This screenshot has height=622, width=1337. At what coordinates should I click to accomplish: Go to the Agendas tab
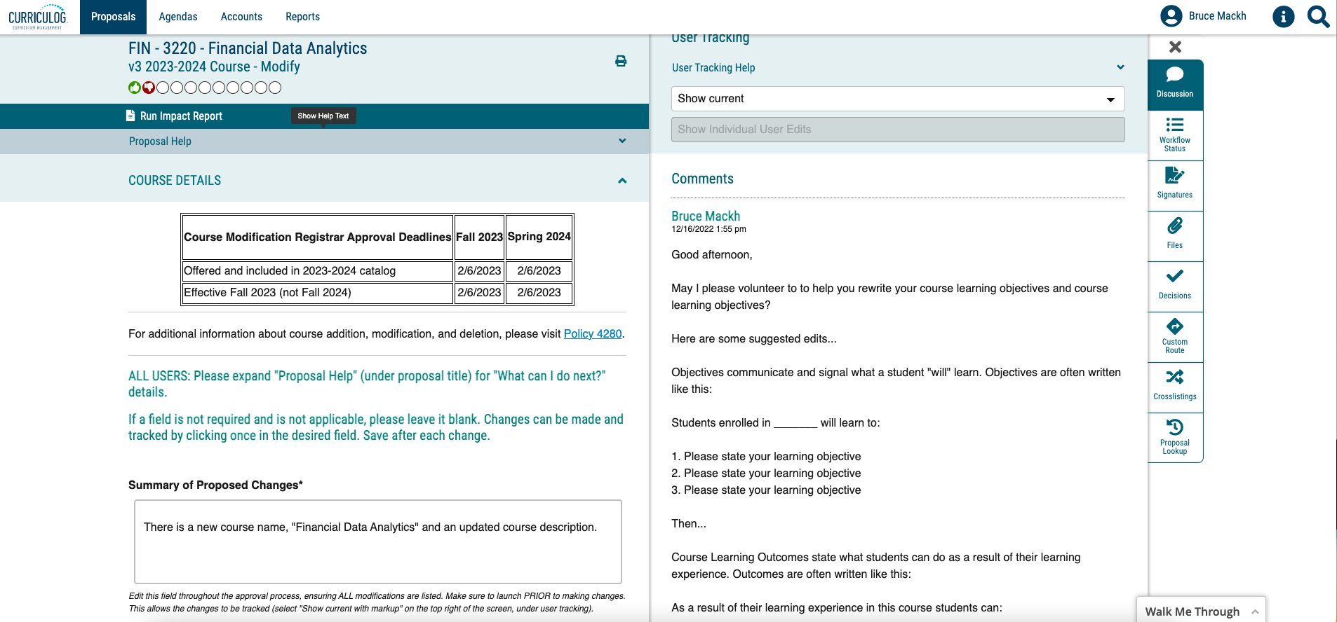178,17
